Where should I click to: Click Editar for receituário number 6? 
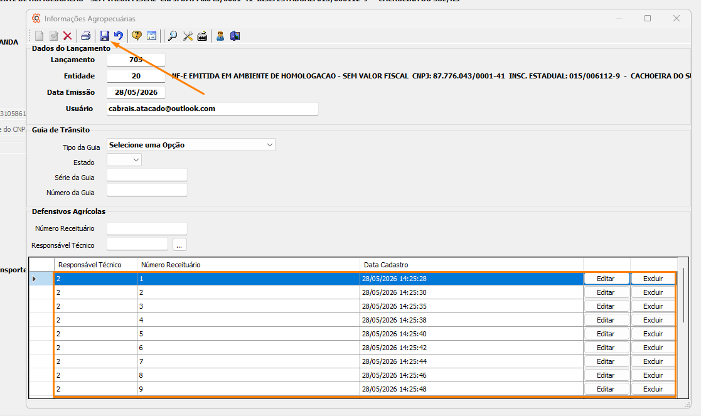(606, 348)
